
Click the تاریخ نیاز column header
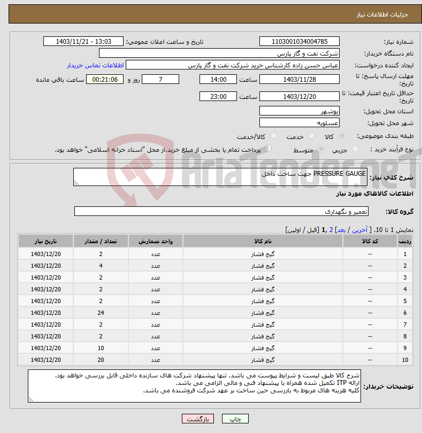[45, 241]
